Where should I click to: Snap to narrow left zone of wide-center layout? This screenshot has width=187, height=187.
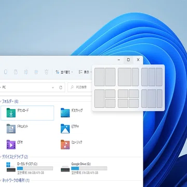click(144, 99)
